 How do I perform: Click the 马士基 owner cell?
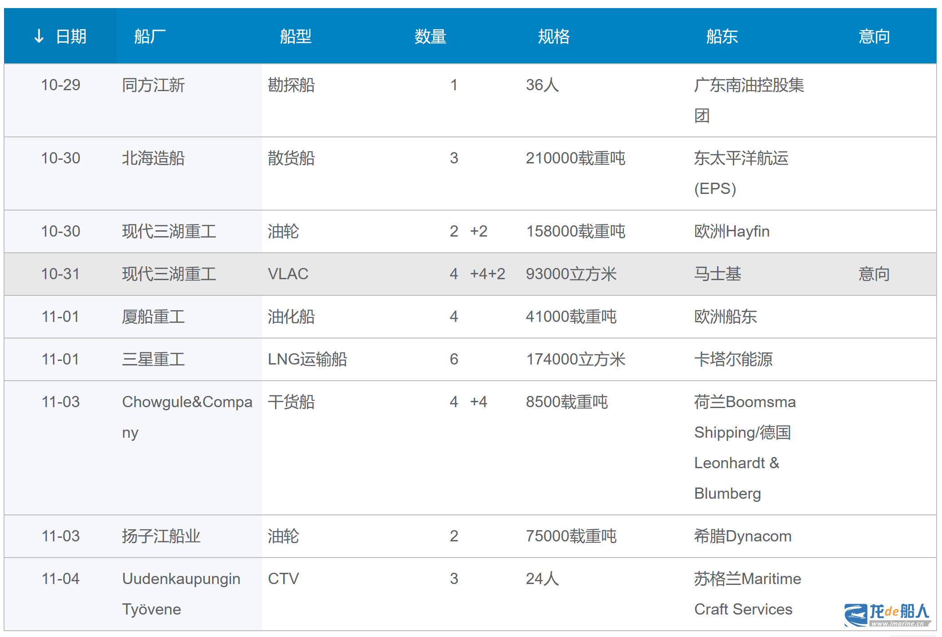tap(718, 274)
